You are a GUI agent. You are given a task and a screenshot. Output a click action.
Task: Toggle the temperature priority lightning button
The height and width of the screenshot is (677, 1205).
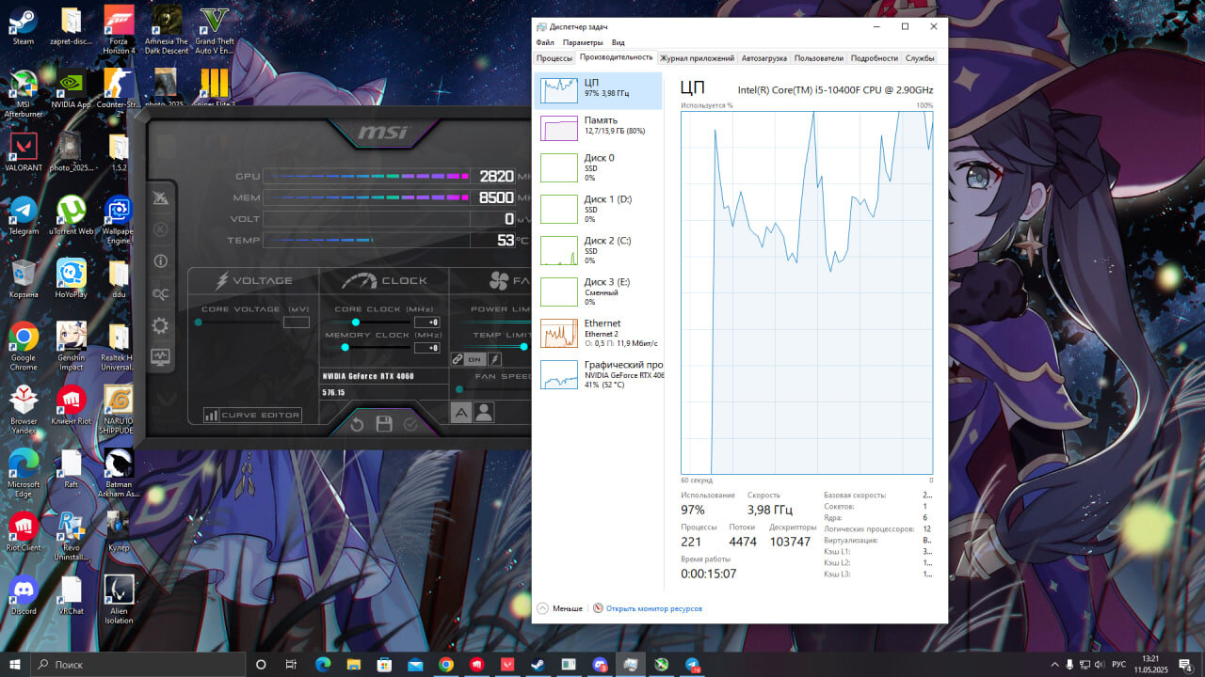click(495, 359)
